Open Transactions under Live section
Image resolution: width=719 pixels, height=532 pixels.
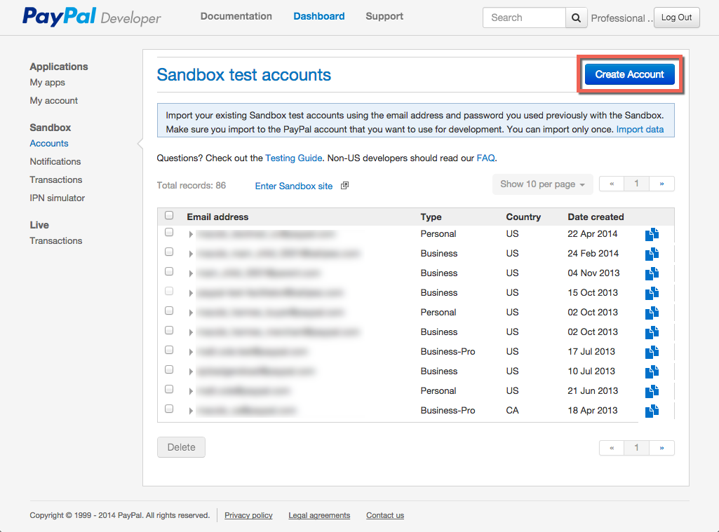pyautogui.click(x=56, y=241)
